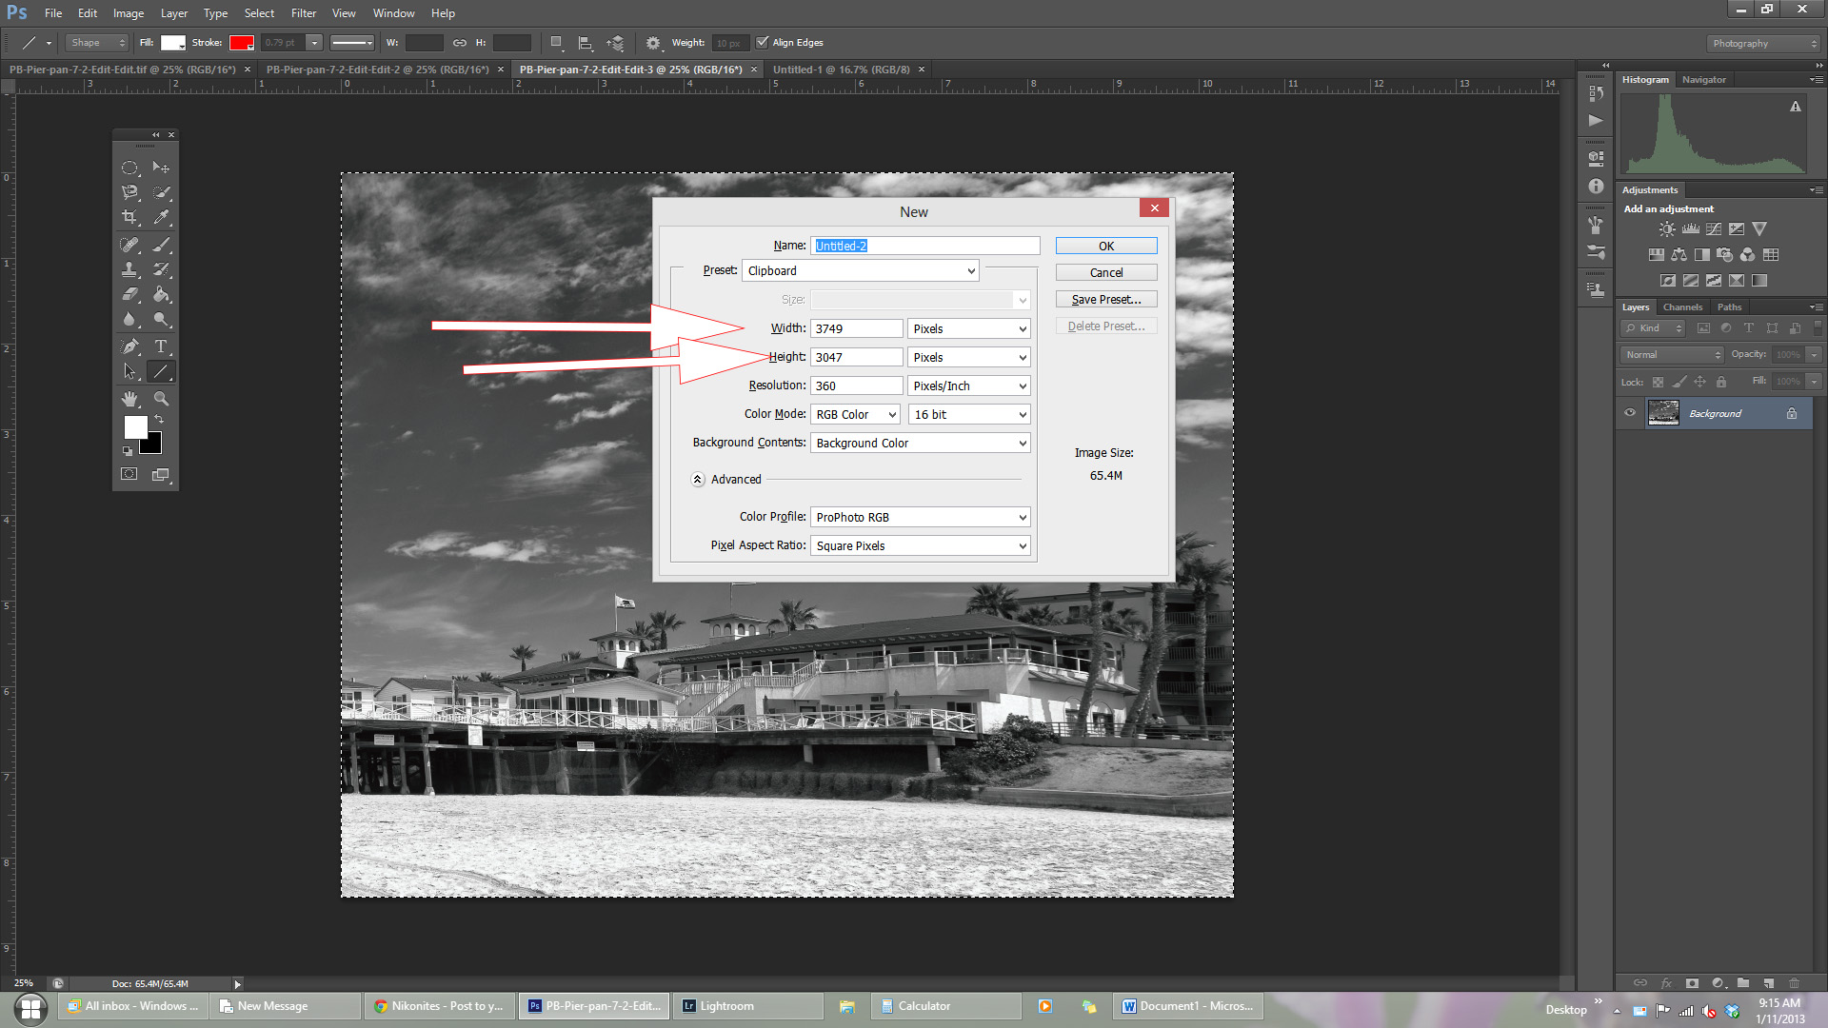Image resolution: width=1828 pixels, height=1028 pixels.
Task: Select the Eraser tool
Action: [x=129, y=294]
